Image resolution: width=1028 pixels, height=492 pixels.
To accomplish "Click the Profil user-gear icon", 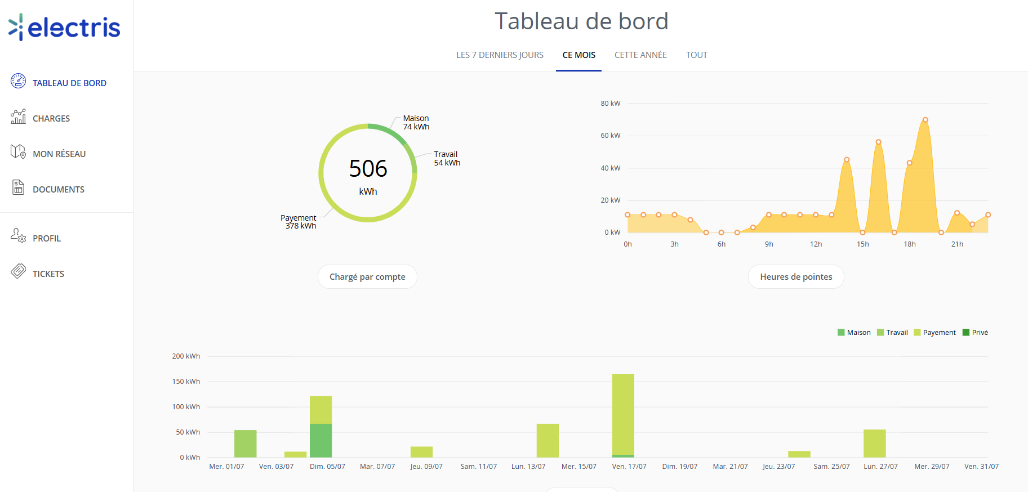I will [18, 235].
